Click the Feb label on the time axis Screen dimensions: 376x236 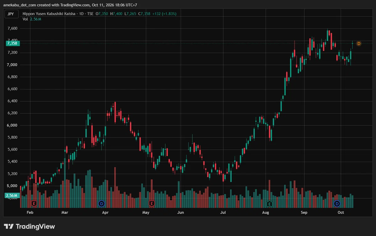pos(30,213)
